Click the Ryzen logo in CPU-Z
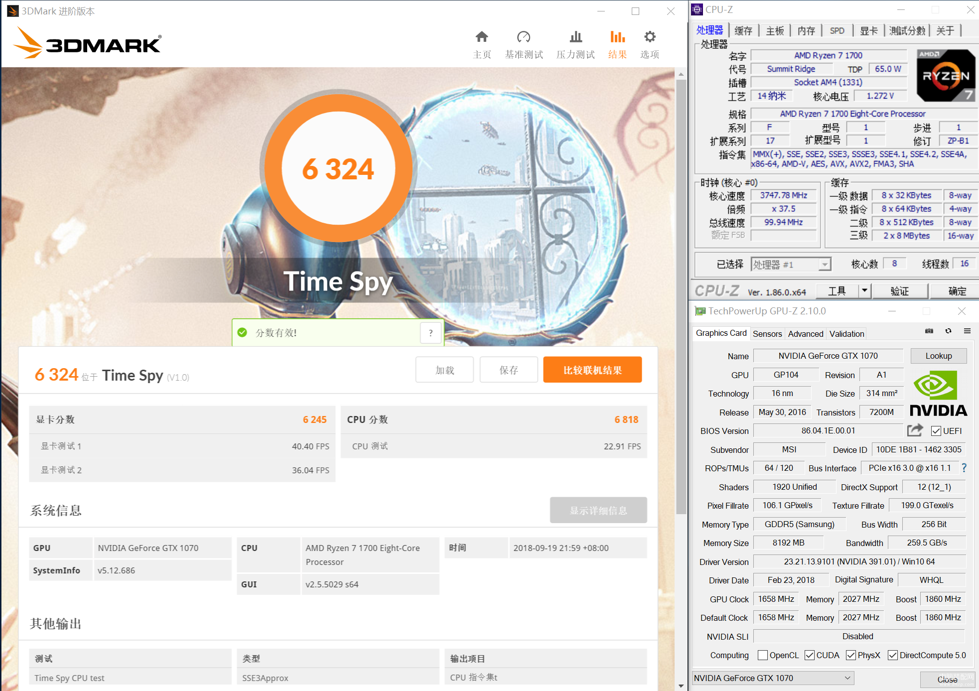Screen dimensions: 979x691 click(x=946, y=76)
